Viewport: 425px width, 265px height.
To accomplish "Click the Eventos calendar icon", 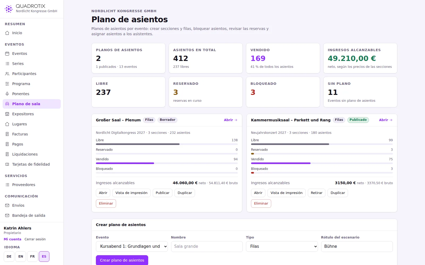I will coord(7,54).
